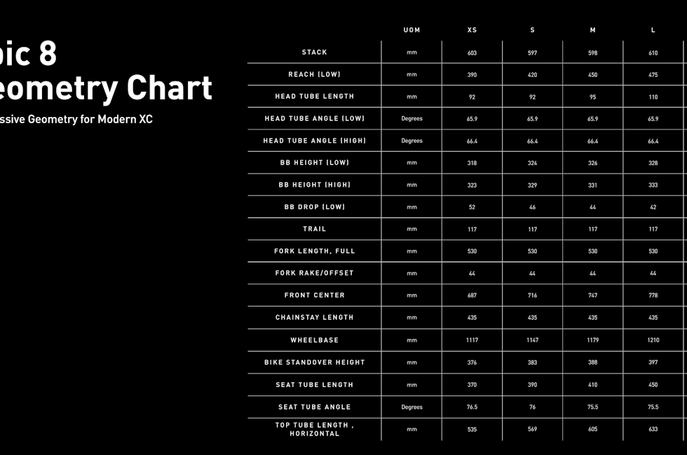Click the Reach value 450 for M
The height and width of the screenshot is (455, 687).
[x=593, y=75]
